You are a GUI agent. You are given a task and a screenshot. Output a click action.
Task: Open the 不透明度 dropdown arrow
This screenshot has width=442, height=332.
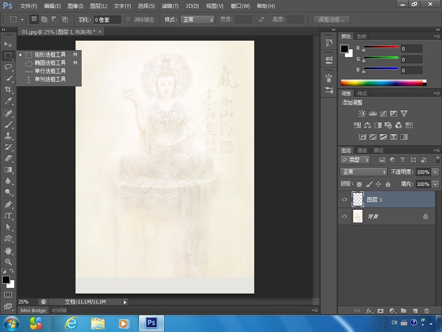click(x=436, y=172)
